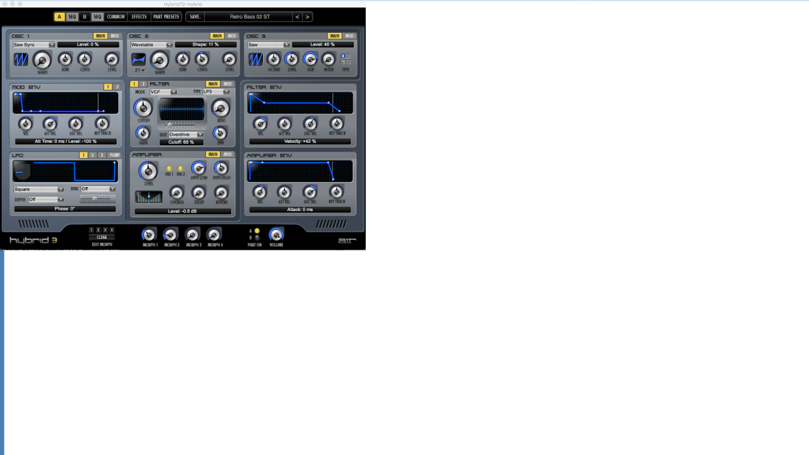Screen dimensions: 809x455
Task: Toggle the INS 1 insert LED
Action: pos(169,168)
